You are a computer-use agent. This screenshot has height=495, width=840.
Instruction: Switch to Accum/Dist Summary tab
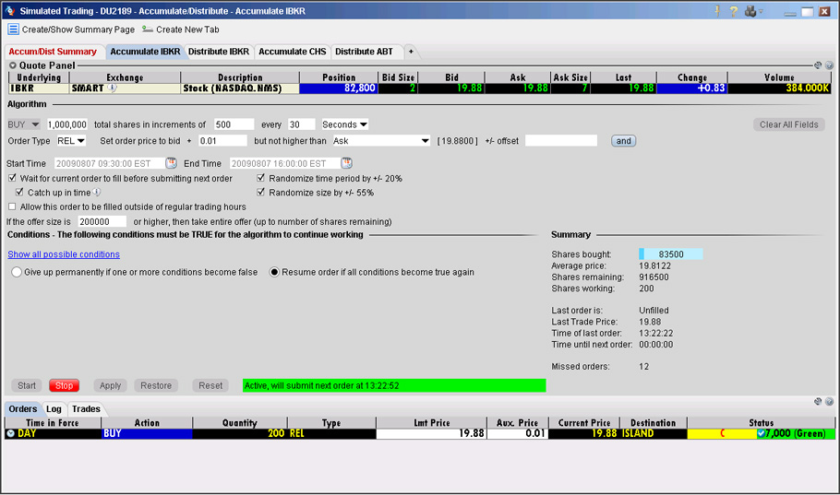53,52
